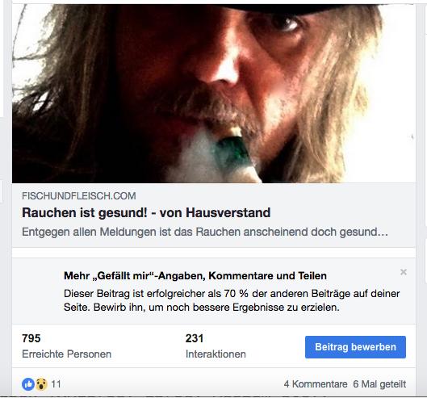
Task: Click the article description starting with Entgegen allen Meldungen
Action: point(205,232)
